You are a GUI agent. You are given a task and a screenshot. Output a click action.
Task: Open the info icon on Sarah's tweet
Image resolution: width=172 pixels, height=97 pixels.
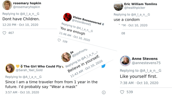[104, 92]
